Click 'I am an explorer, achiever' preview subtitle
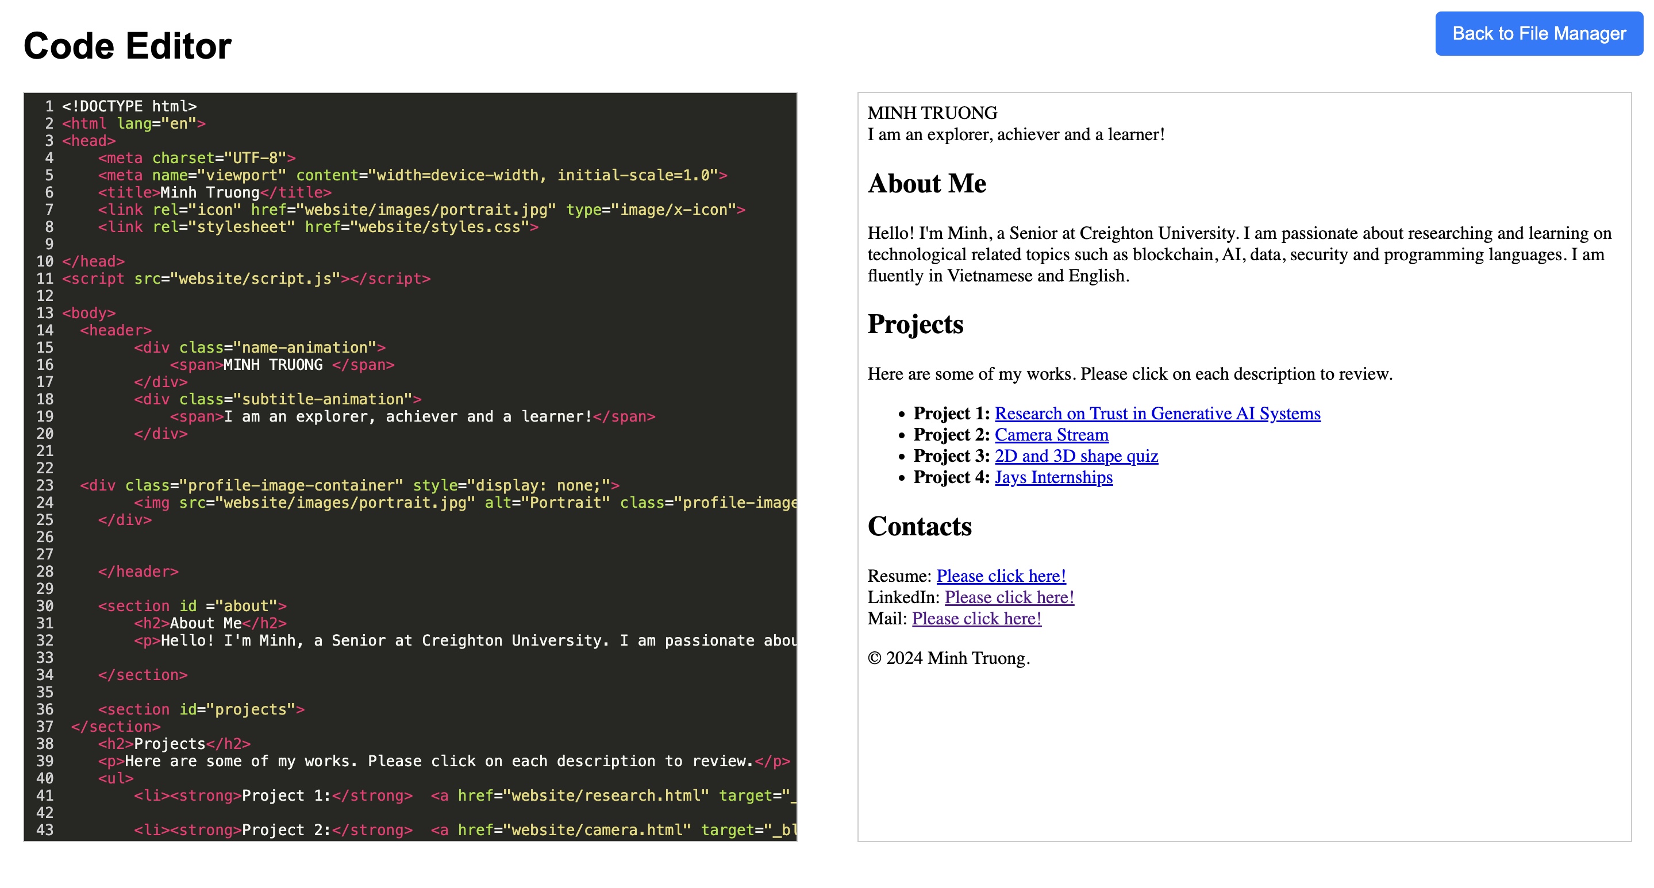 (x=1016, y=134)
